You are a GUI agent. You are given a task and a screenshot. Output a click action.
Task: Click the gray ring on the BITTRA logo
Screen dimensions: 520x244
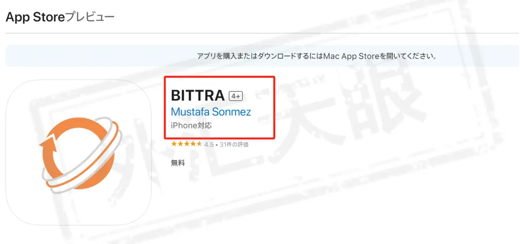(x=81, y=153)
